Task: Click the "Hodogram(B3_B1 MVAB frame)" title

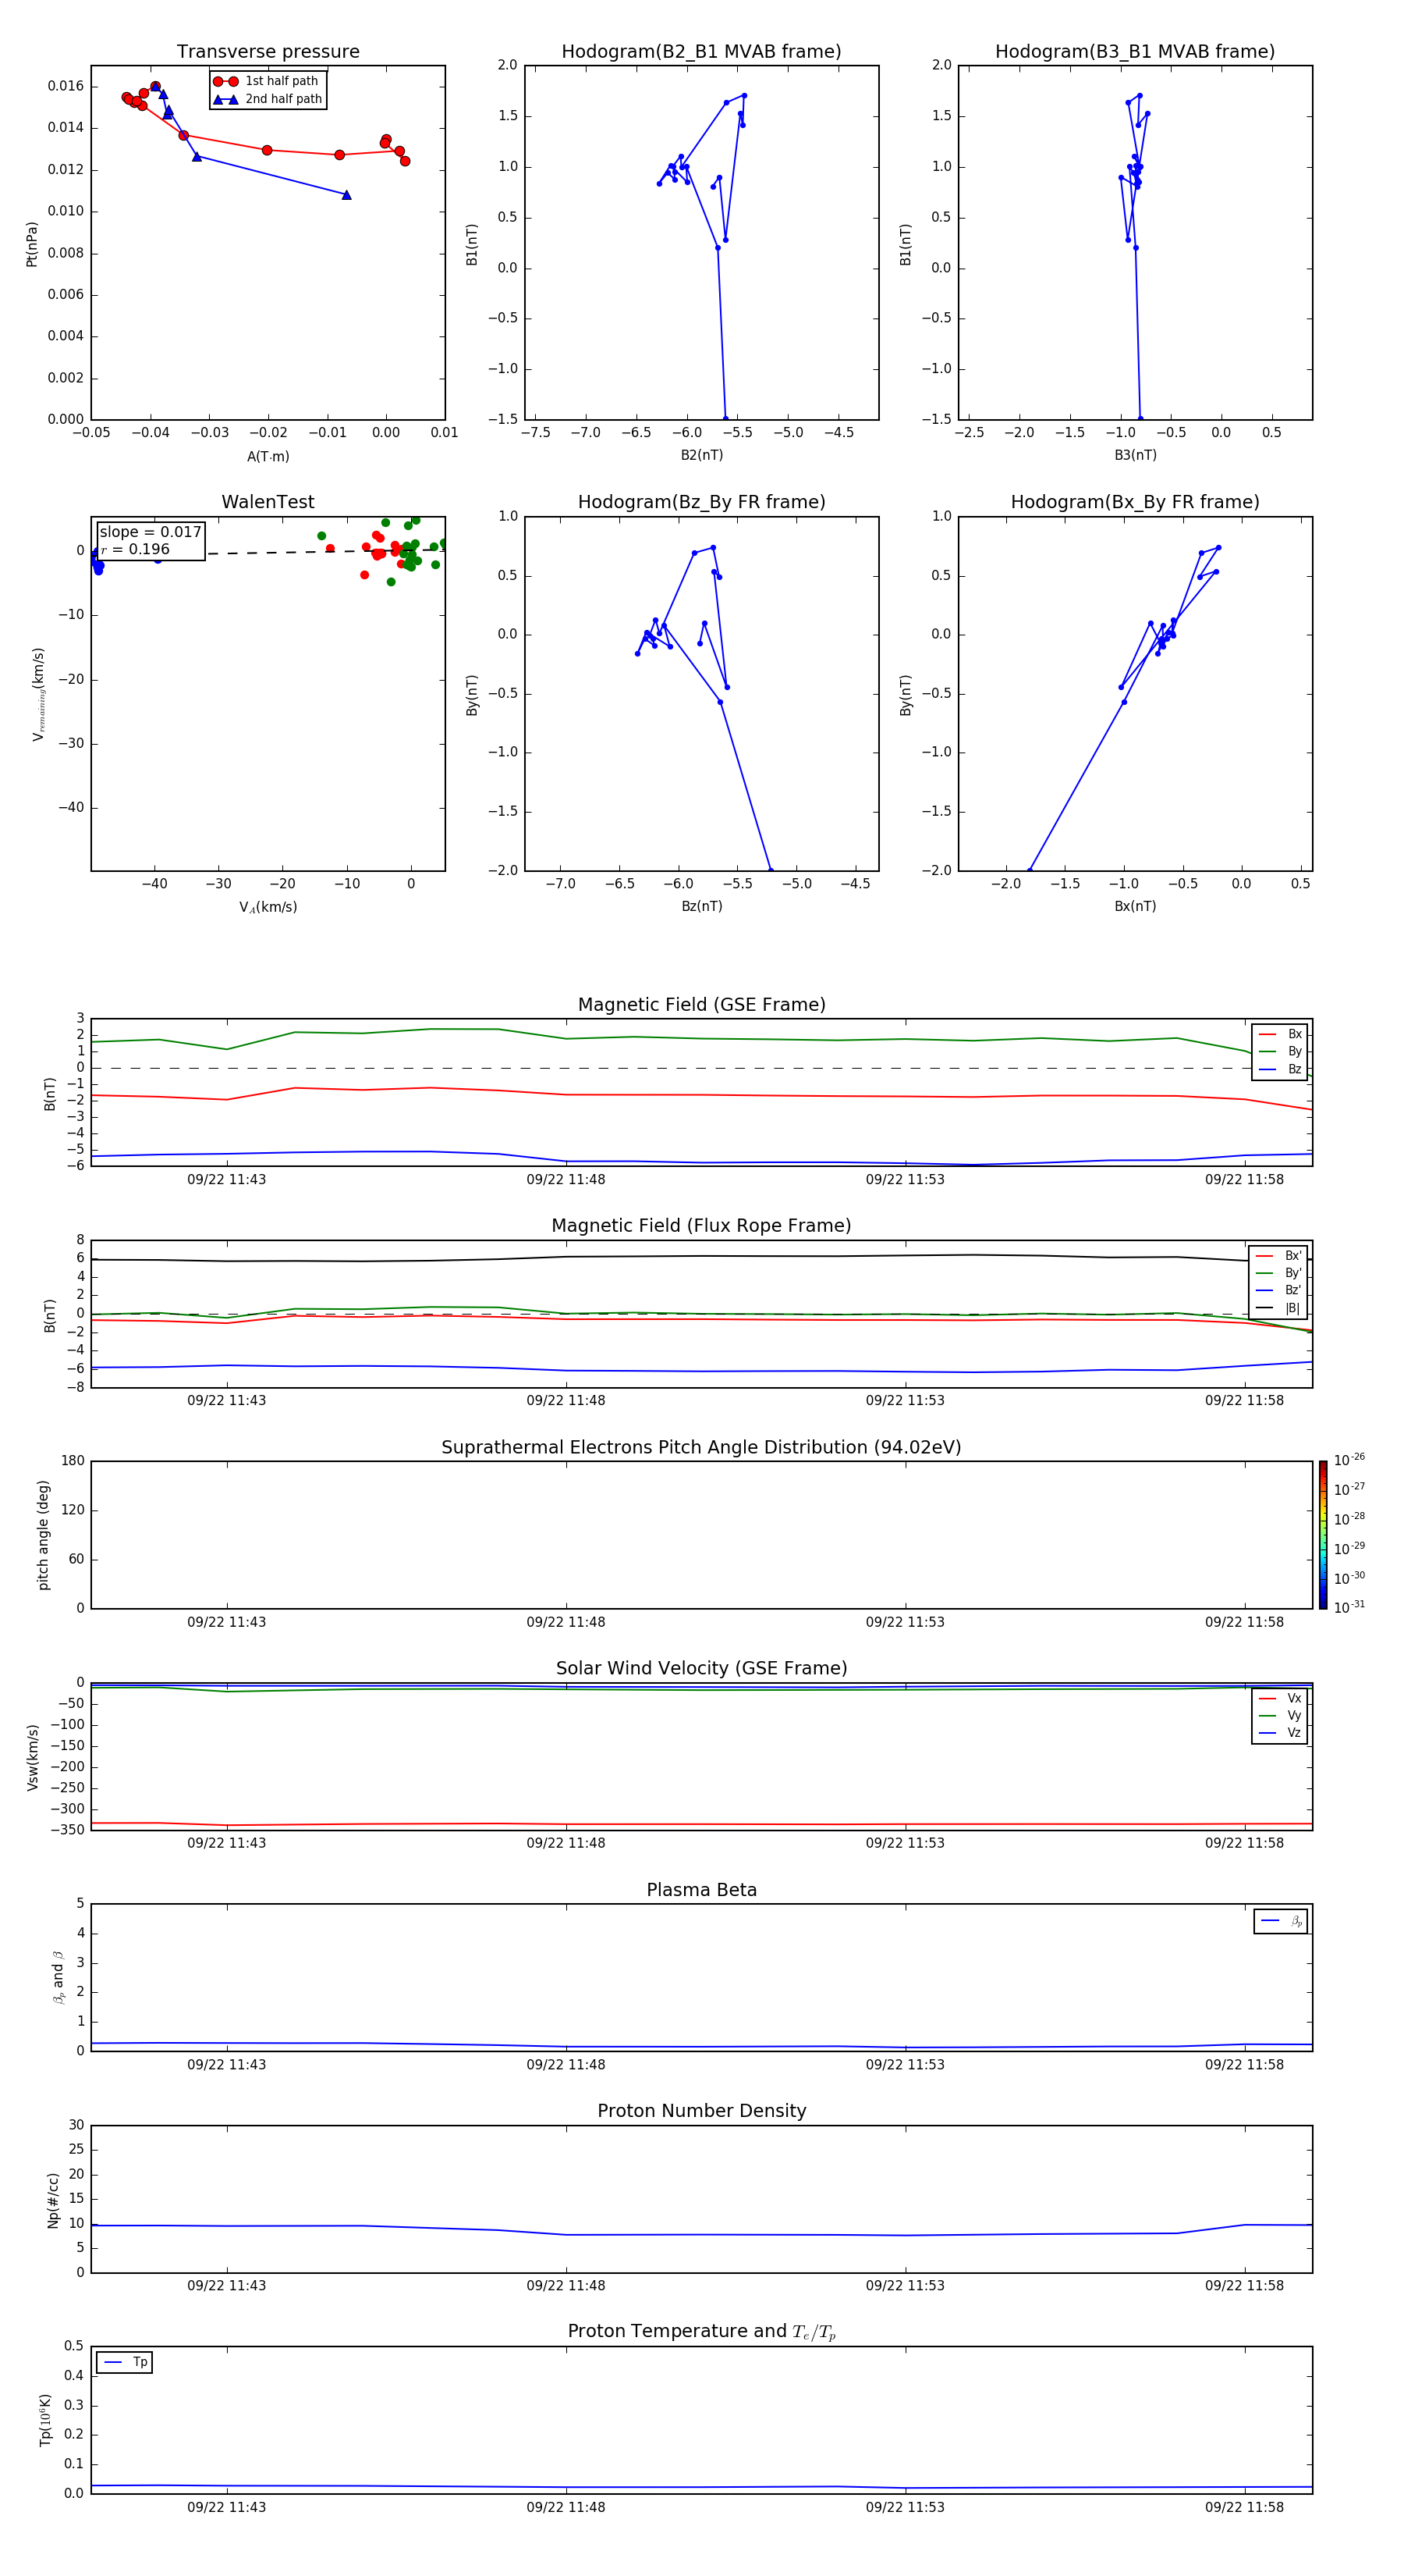Action: (1135, 51)
